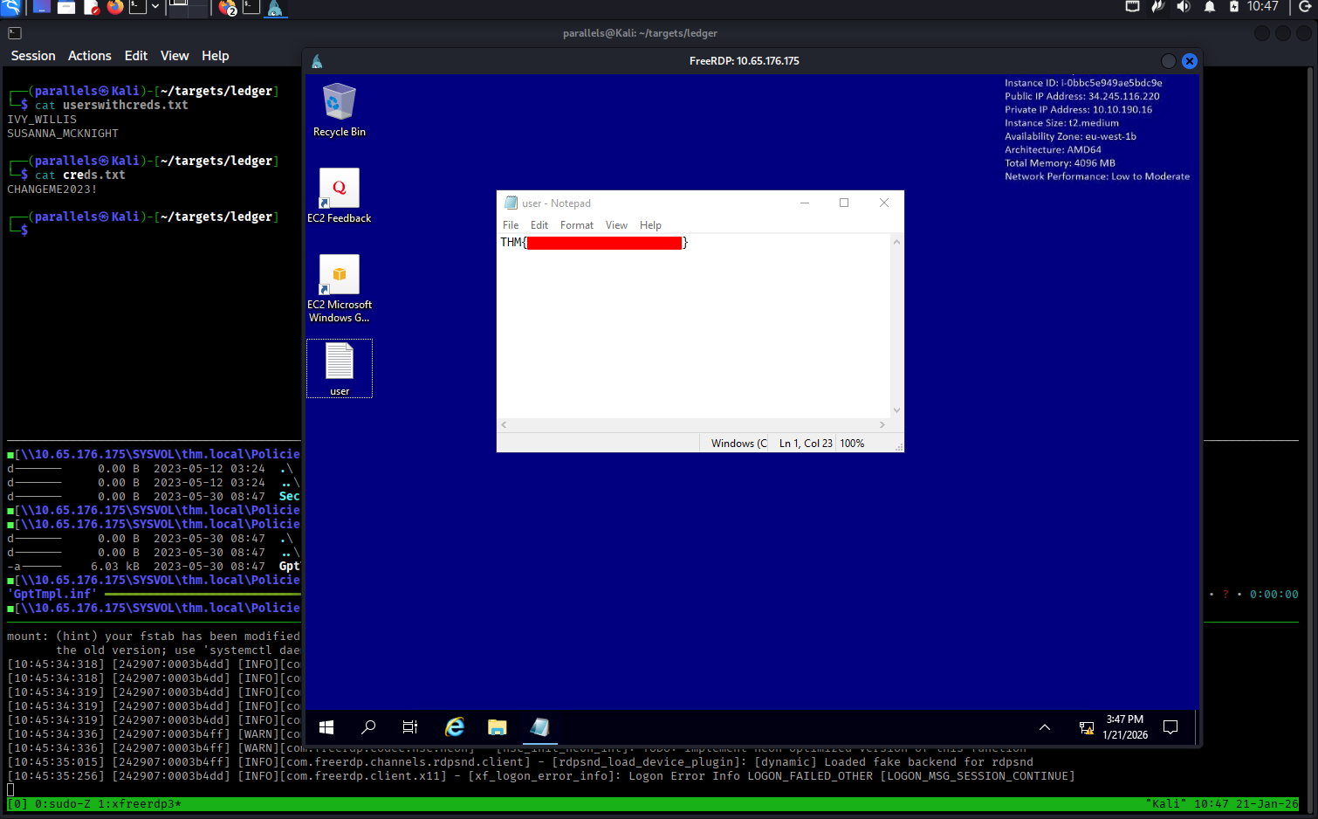
Task: Open the terminal launcher dropdown arrow
Action: (x=155, y=7)
